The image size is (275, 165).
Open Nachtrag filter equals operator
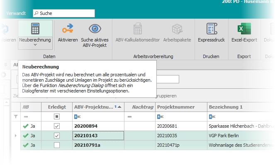[x=129, y=116]
